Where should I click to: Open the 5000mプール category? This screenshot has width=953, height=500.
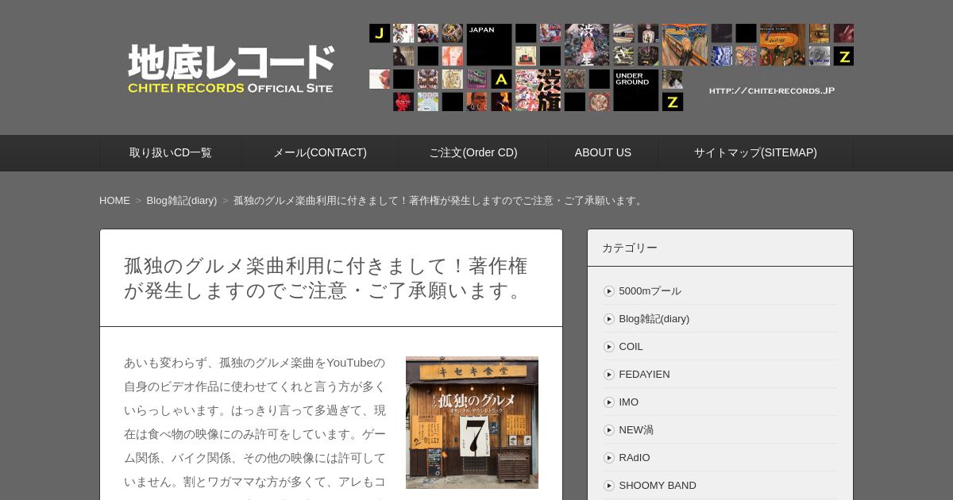point(650,291)
